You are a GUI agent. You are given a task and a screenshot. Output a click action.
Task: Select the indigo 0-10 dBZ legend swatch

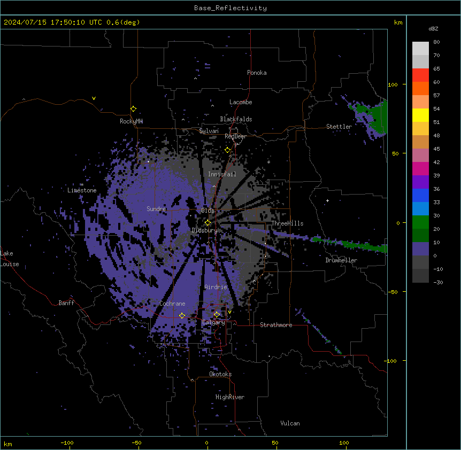(x=420, y=249)
